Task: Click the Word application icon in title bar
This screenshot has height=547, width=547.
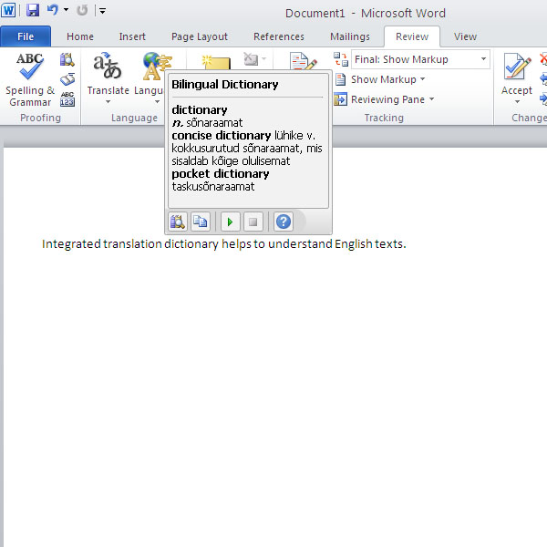Action: point(8,10)
